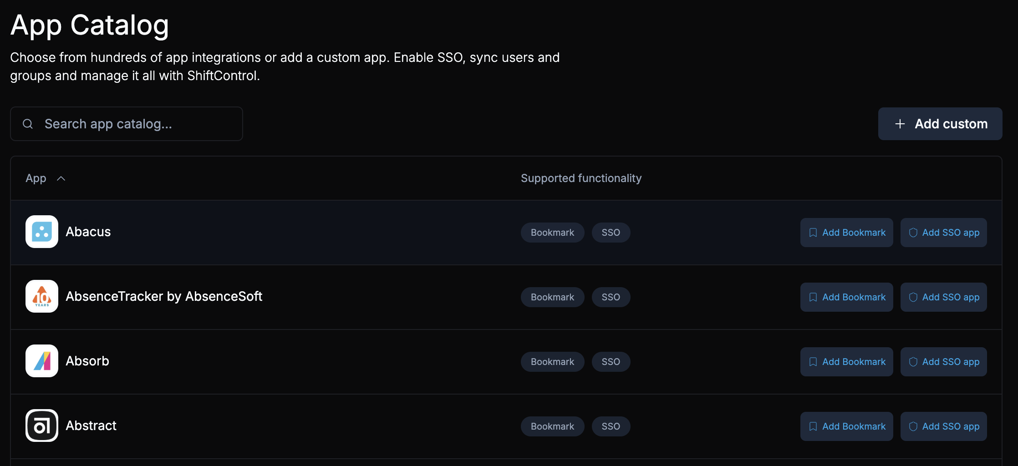Select the SSO tag next to Abacus
This screenshot has height=466, width=1018.
tap(611, 232)
